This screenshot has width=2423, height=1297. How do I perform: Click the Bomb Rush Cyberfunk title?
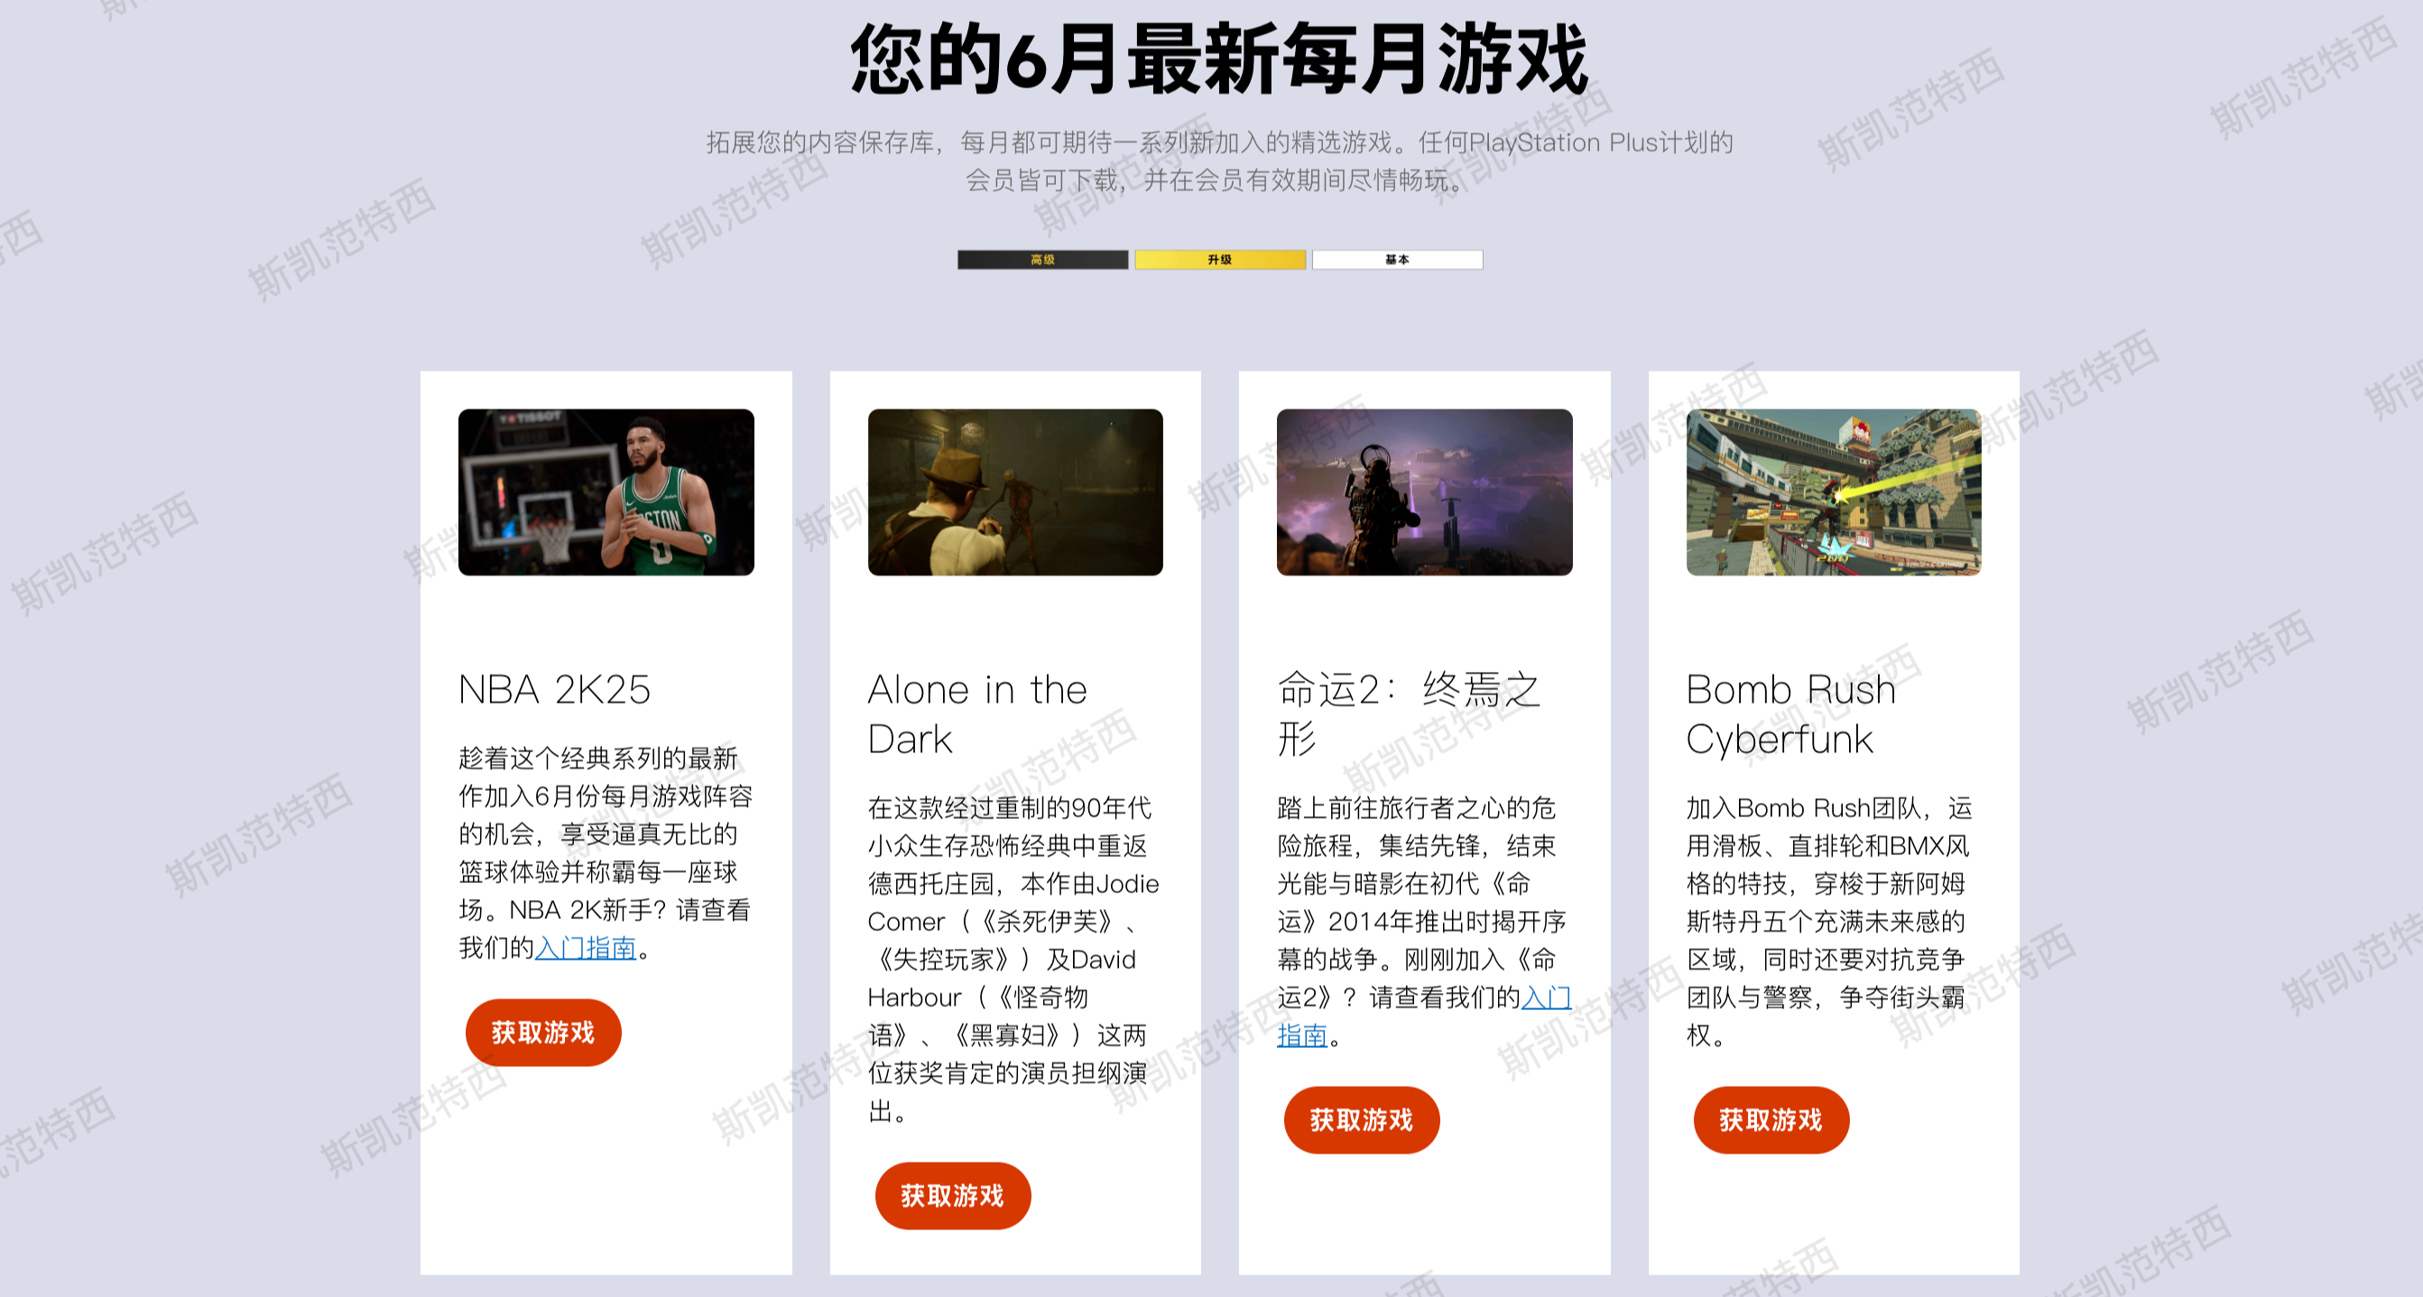pyautogui.click(x=1790, y=714)
